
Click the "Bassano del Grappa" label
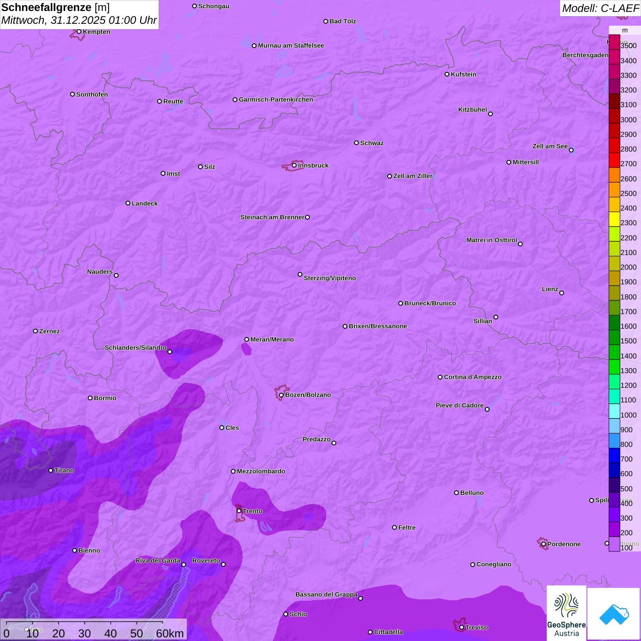coord(326,594)
